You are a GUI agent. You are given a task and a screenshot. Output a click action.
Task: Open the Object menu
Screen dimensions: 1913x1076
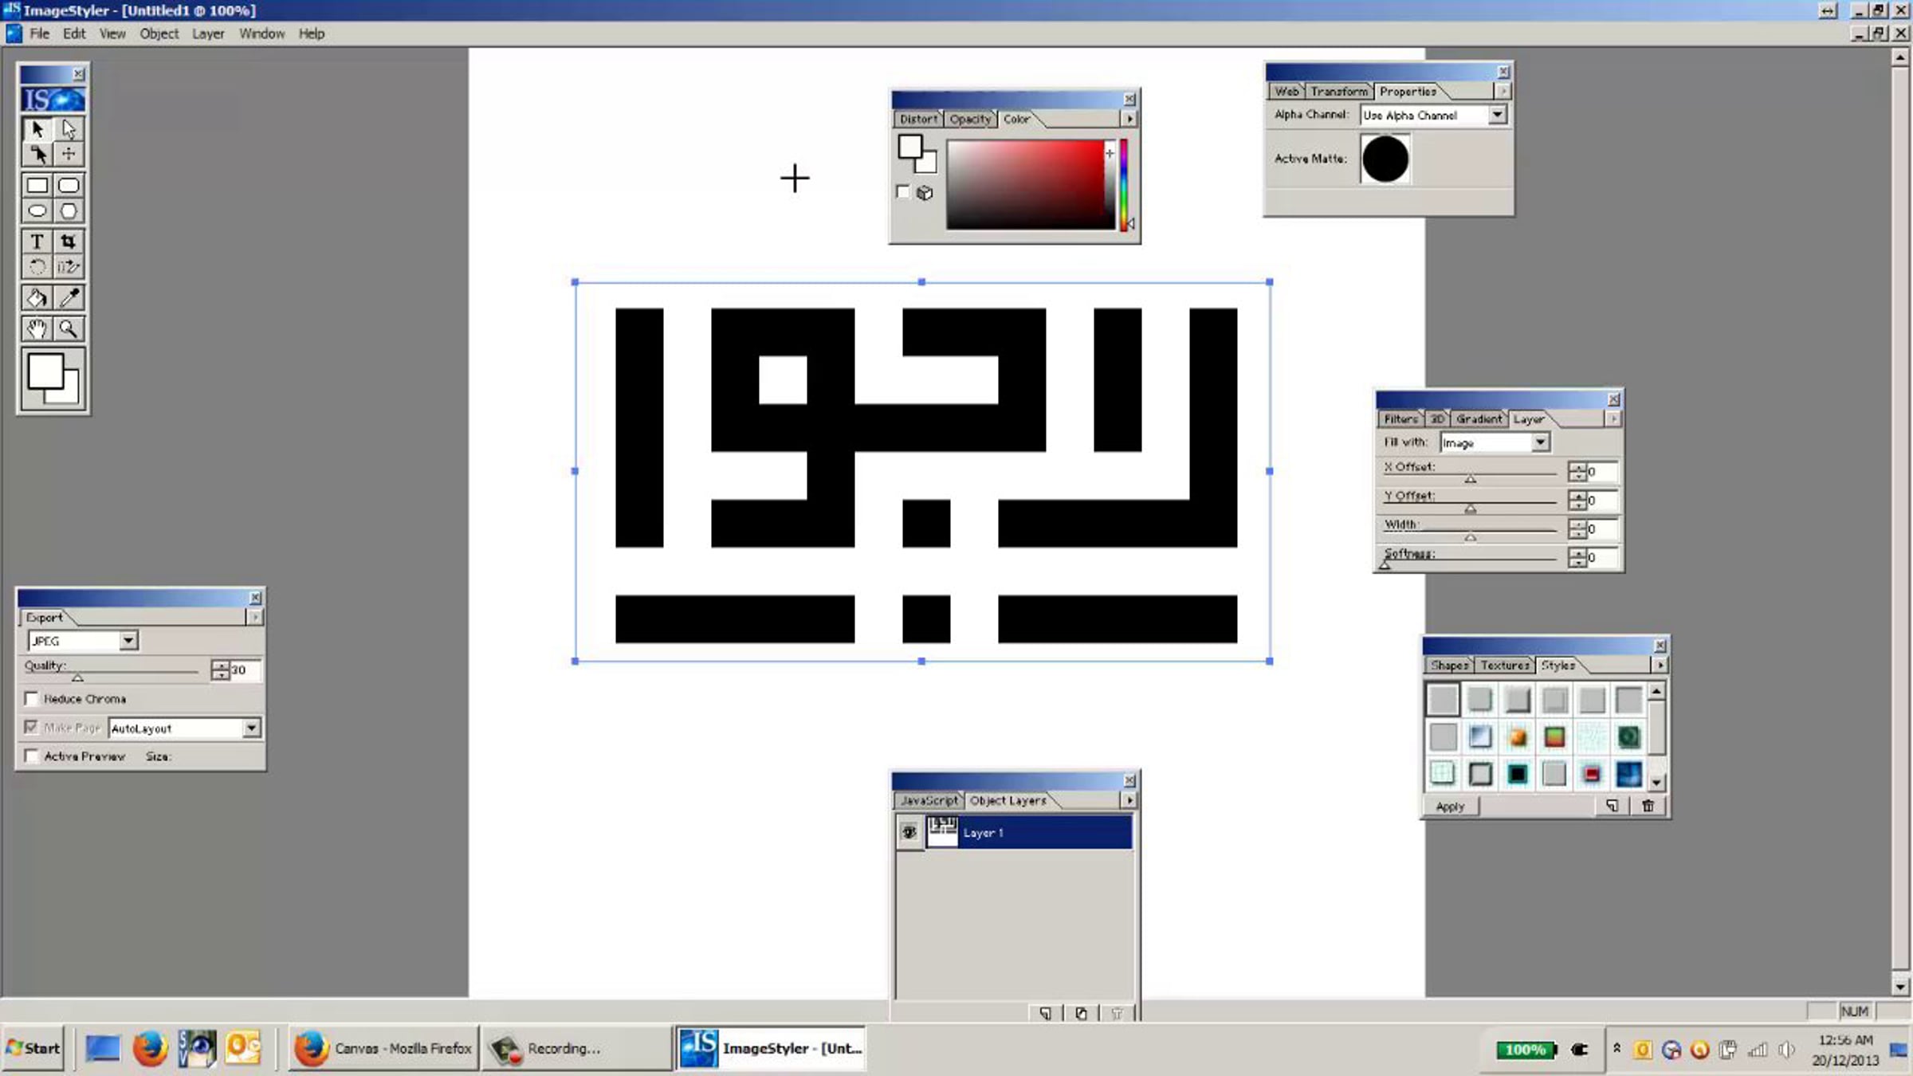click(159, 33)
